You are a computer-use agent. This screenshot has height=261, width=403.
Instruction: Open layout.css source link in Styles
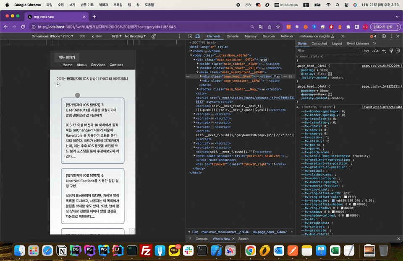382,107
